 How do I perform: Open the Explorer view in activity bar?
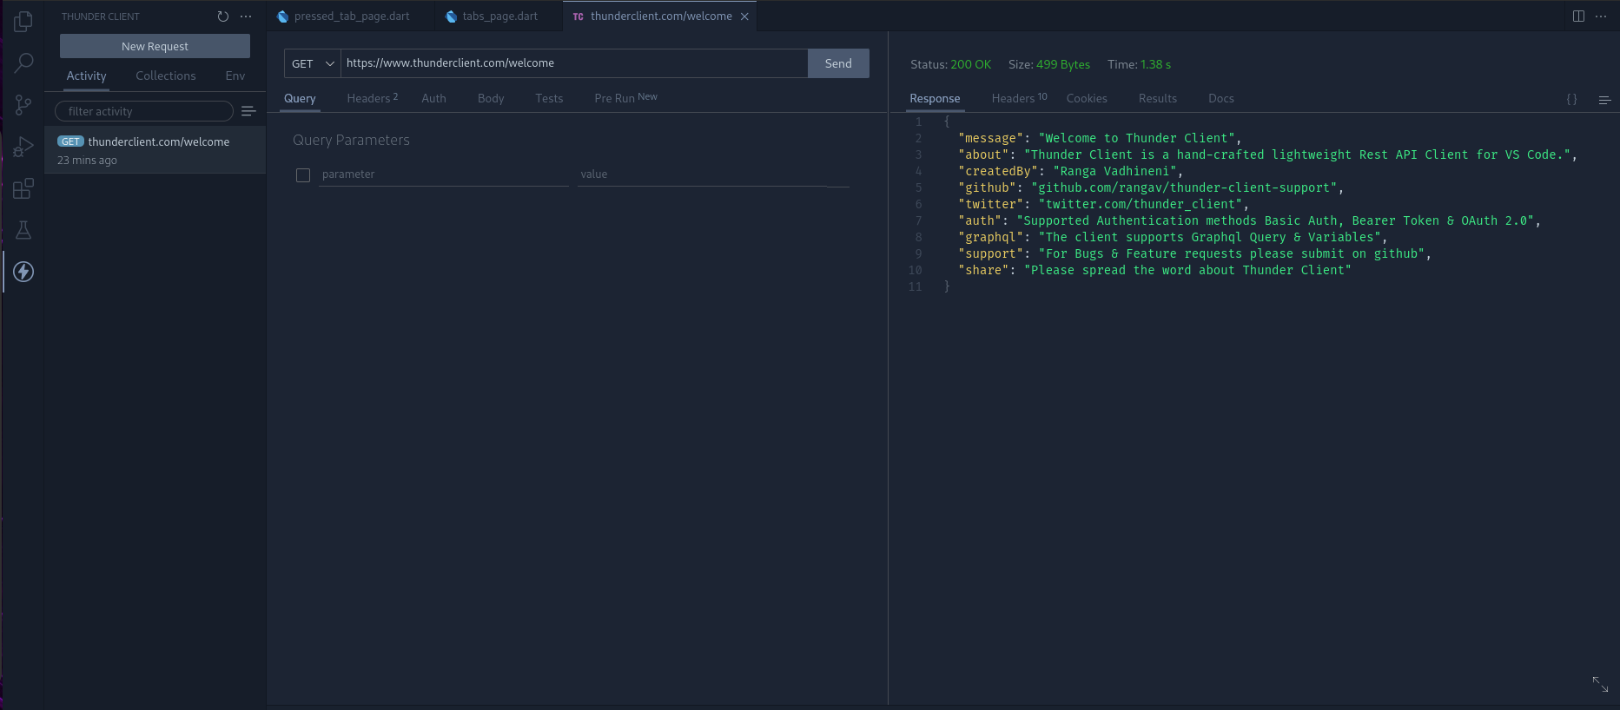coord(23,21)
